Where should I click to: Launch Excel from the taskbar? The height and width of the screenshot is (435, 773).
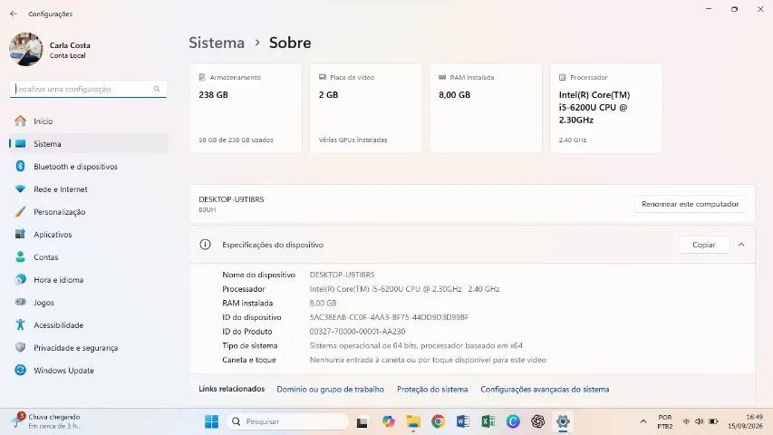pyautogui.click(x=488, y=421)
